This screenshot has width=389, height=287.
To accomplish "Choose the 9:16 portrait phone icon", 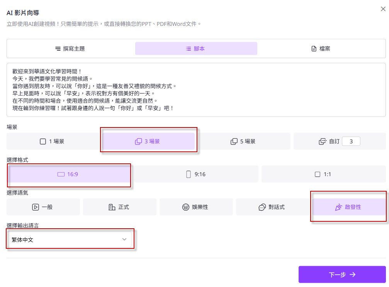I will (x=189, y=174).
